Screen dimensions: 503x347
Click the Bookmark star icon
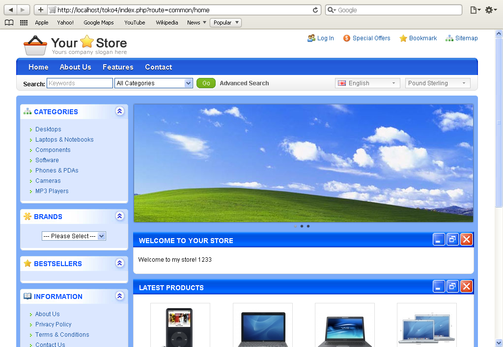[x=403, y=38]
